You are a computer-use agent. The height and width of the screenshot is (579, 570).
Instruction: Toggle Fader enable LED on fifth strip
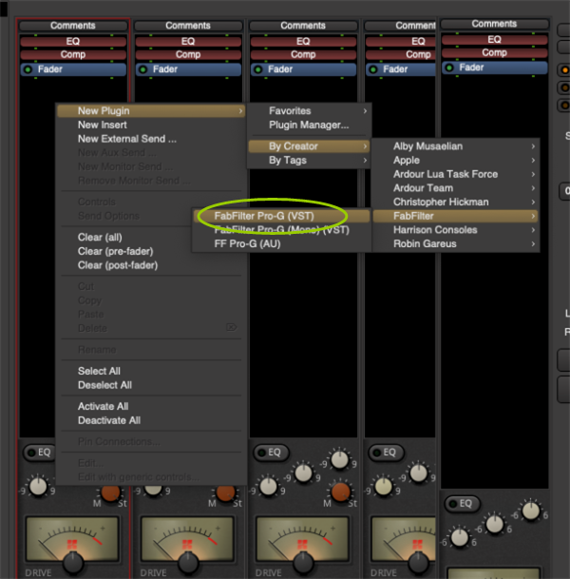coord(449,68)
